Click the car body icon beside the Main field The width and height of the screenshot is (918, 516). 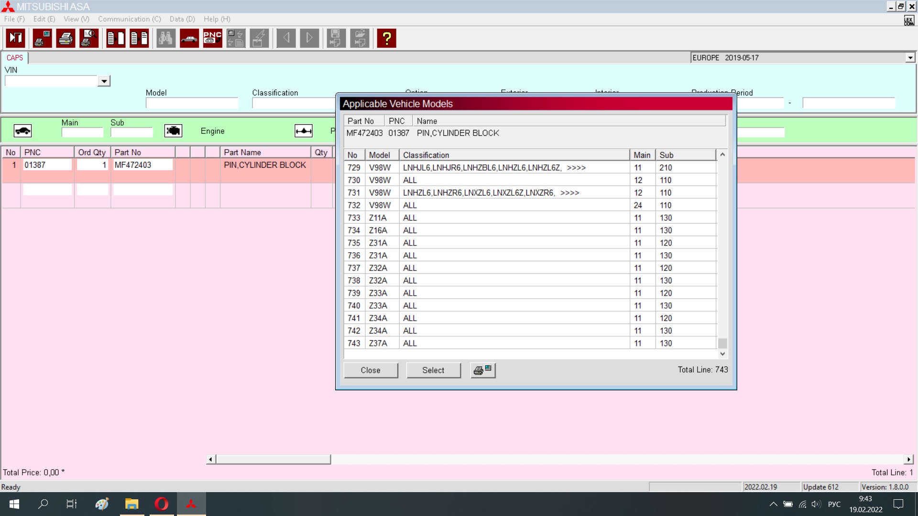click(22, 131)
